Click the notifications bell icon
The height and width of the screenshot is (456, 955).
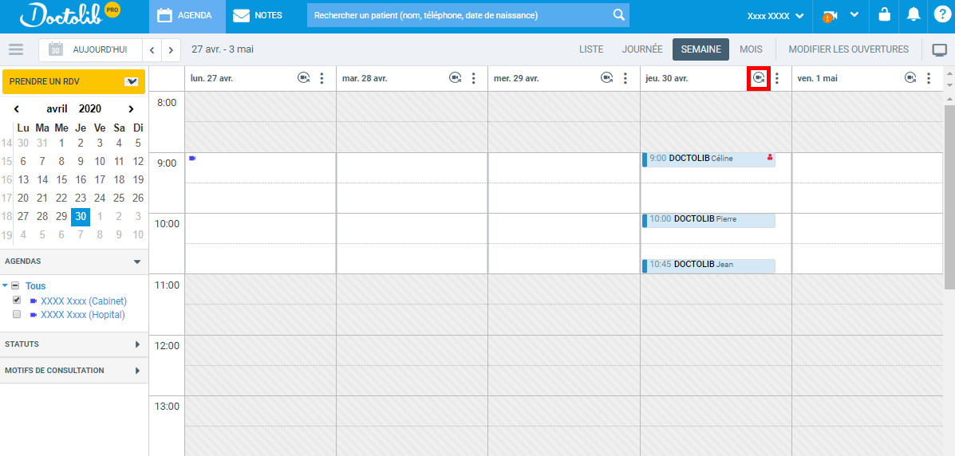click(914, 15)
